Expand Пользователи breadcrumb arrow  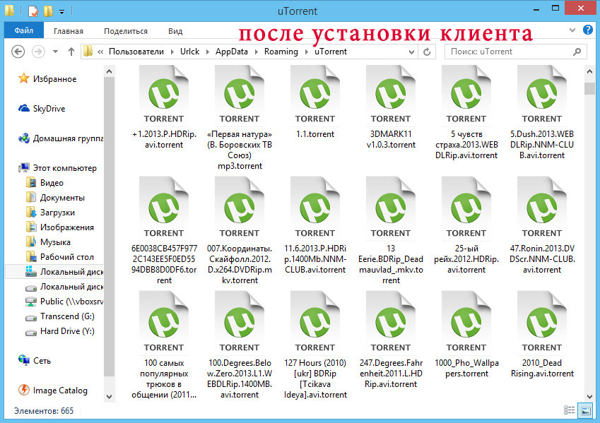coord(172,52)
